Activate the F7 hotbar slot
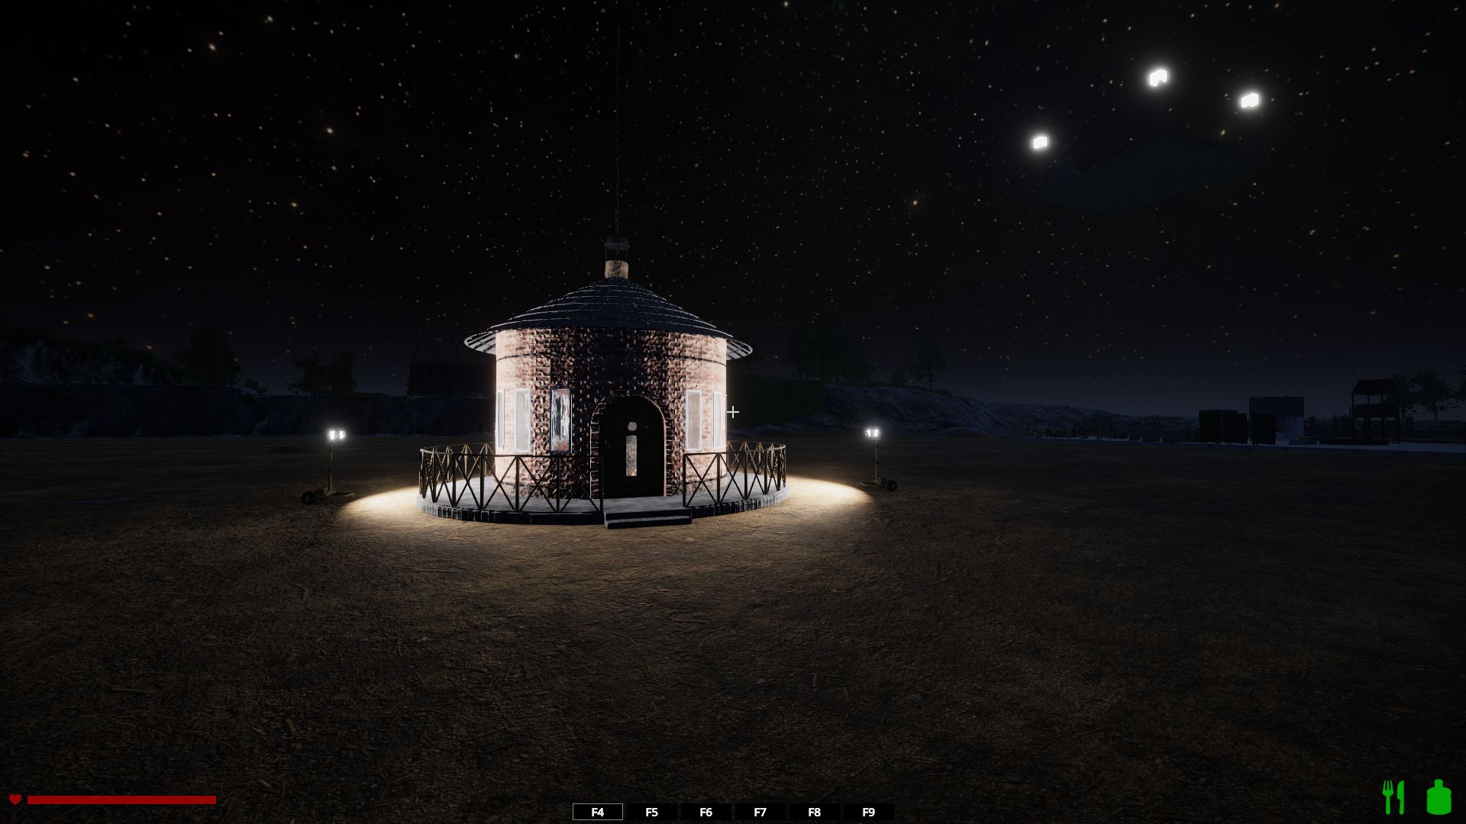Viewport: 1466px width, 824px height. click(x=760, y=812)
